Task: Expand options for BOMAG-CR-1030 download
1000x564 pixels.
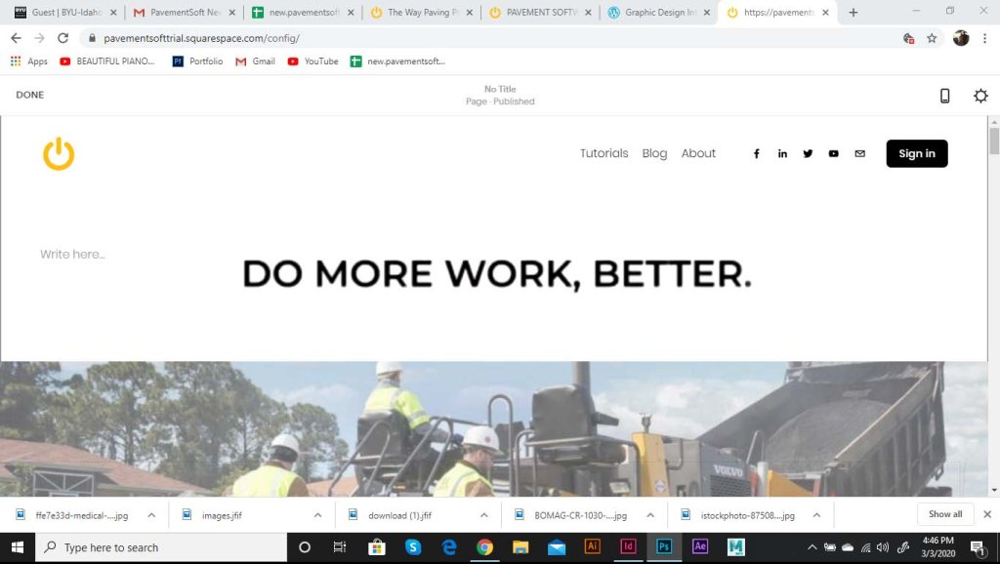Action: pyautogui.click(x=650, y=515)
